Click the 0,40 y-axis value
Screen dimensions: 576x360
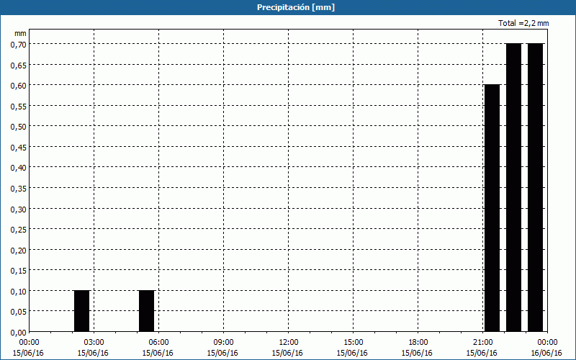point(19,168)
